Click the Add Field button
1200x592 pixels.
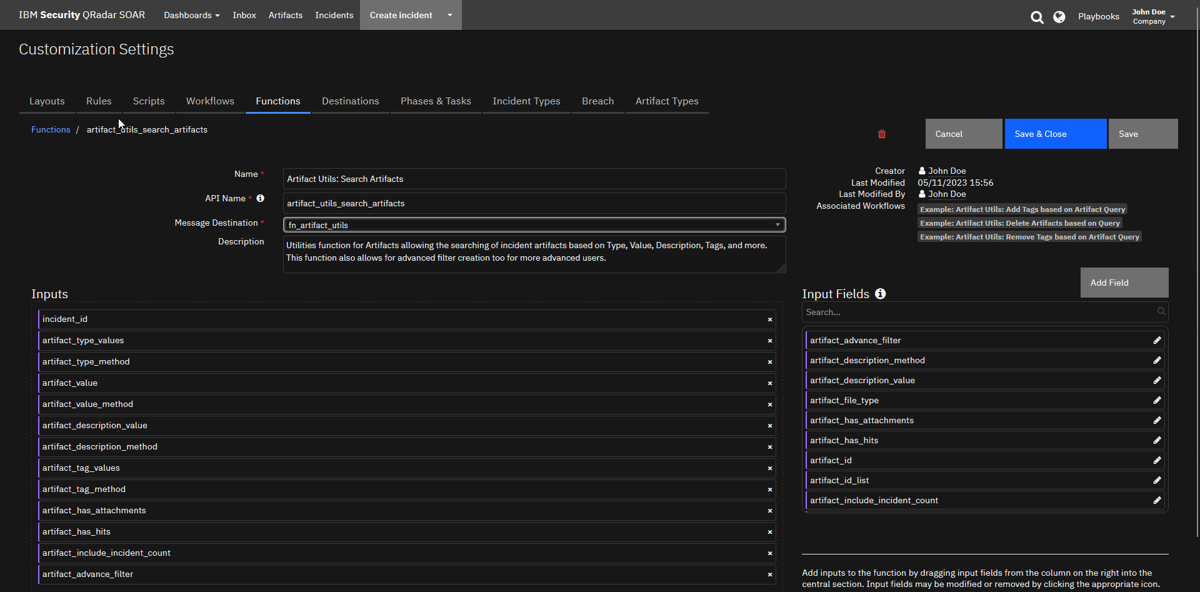1124,283
